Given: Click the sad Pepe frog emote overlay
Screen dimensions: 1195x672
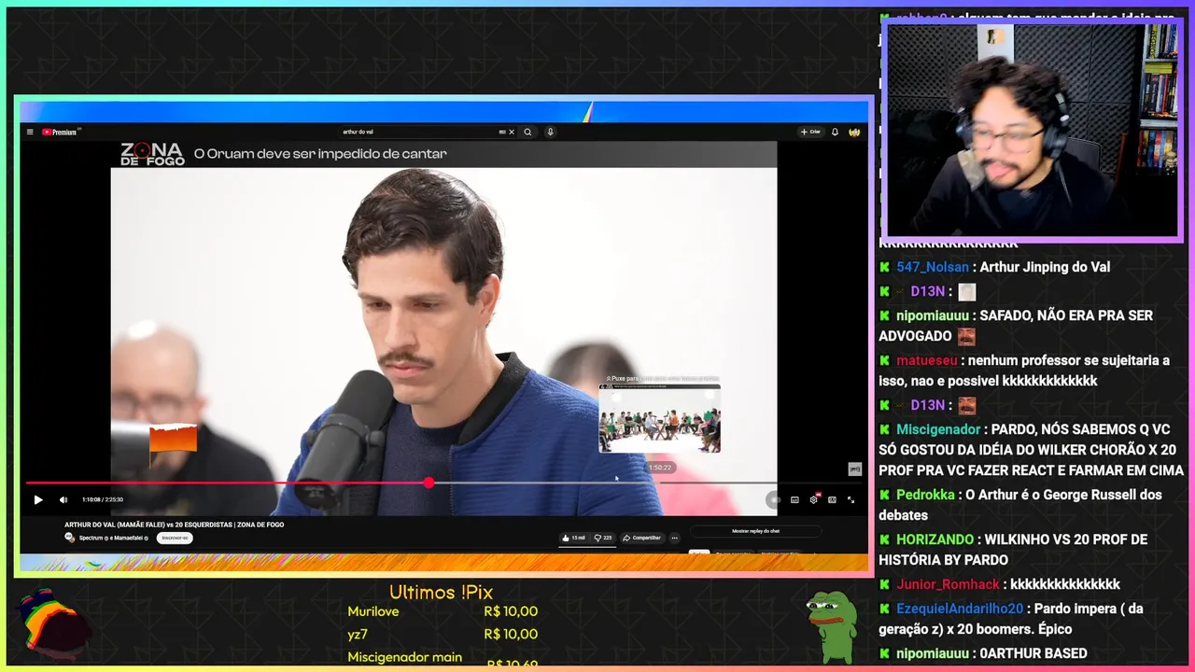Looking at the screenshot, I should [831, 627].
